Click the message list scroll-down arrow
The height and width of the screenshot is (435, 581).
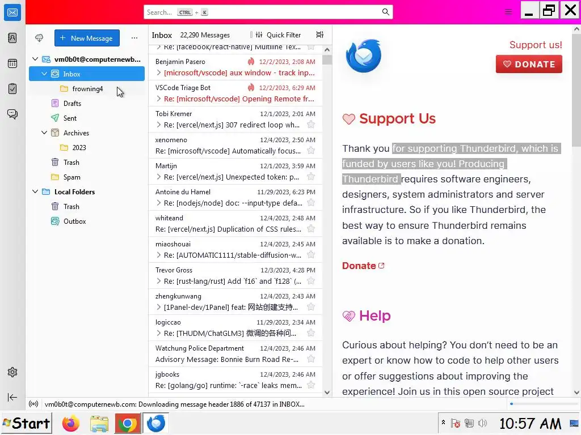tap(327, 393)
